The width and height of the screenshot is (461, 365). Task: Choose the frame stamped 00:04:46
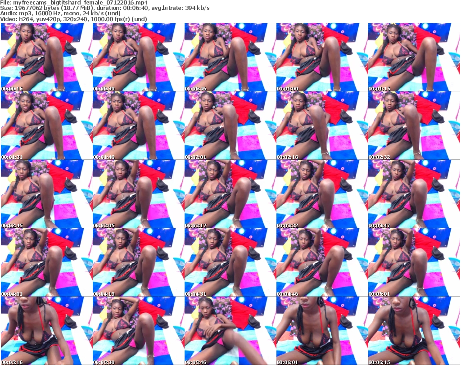321,262
